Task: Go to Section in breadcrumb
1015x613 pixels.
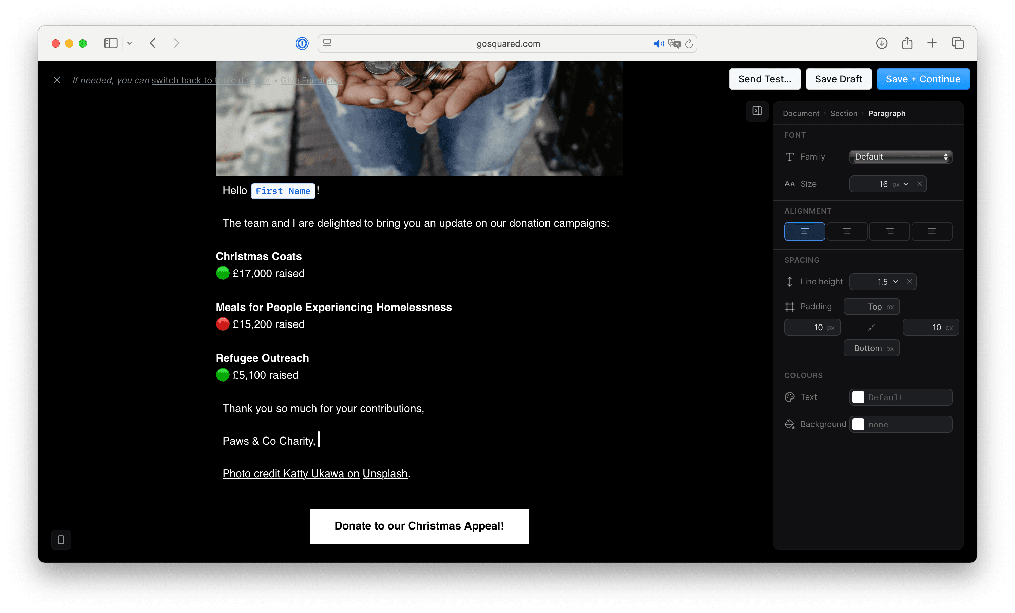Action: click(843, 113)
